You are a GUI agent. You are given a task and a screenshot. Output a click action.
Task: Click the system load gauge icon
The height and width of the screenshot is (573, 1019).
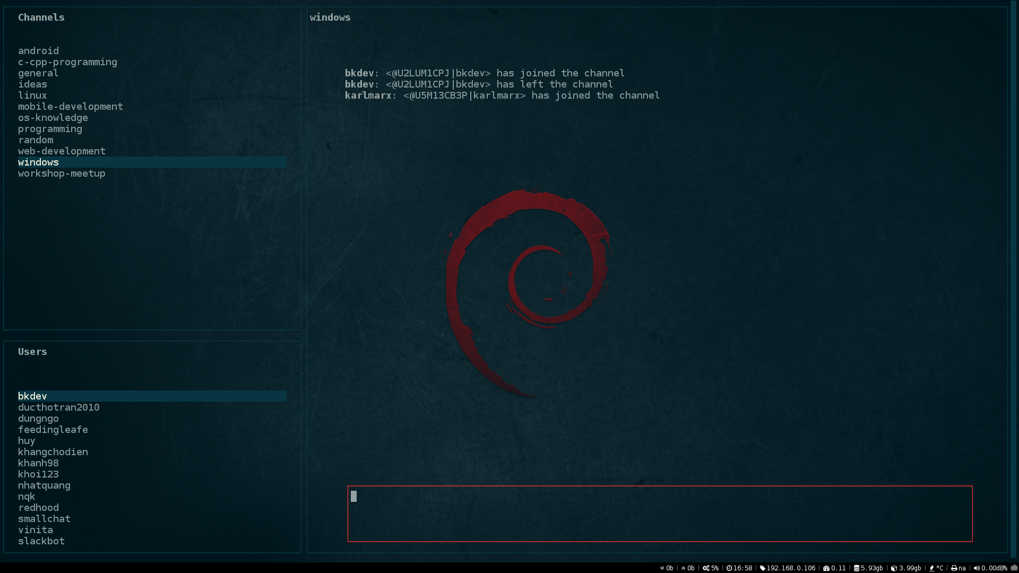click(x=826, y=568)
